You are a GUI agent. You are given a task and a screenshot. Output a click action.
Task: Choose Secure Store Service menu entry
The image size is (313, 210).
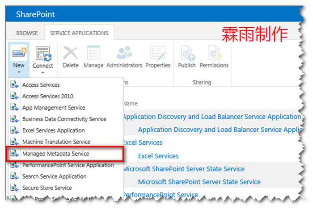66,188
